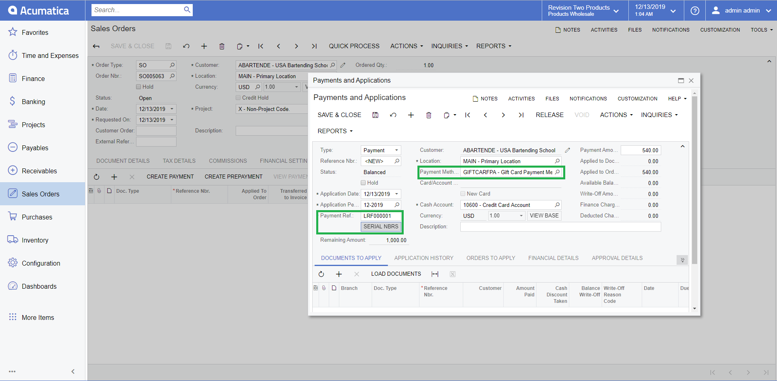
Task: Click LOAD DOCUMENTS button
Action: click(x=396, y=274)
